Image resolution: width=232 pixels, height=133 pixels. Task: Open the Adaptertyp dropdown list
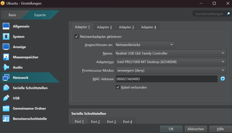pyautogui.click(x=171, y=62)
